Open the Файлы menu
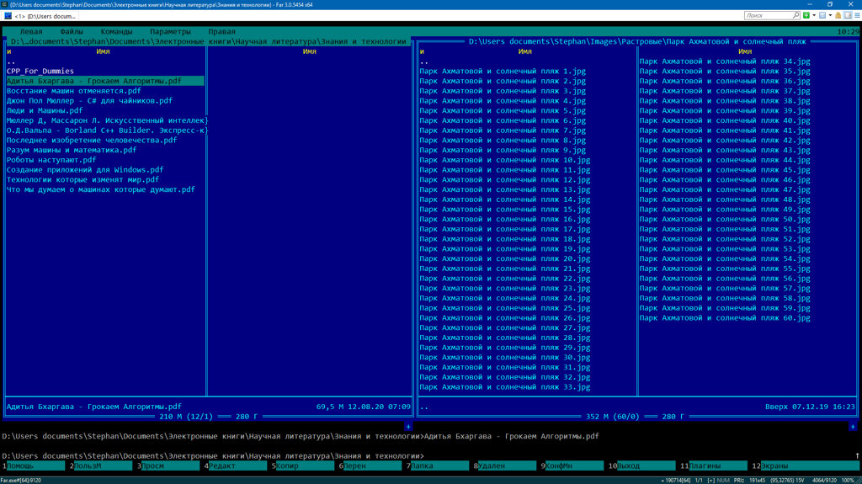Screen dimensions: 862x484 coord(72,31)
